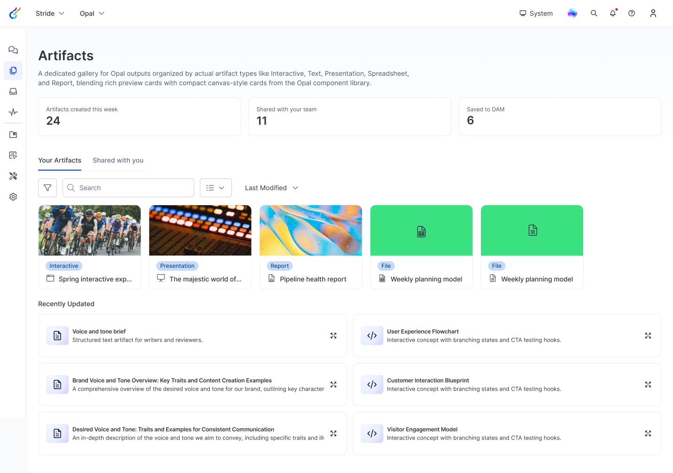The image size is (673, 473).
Task: Click the notifications bell icon
Action: pyautogui.click(x=613, y=13)
